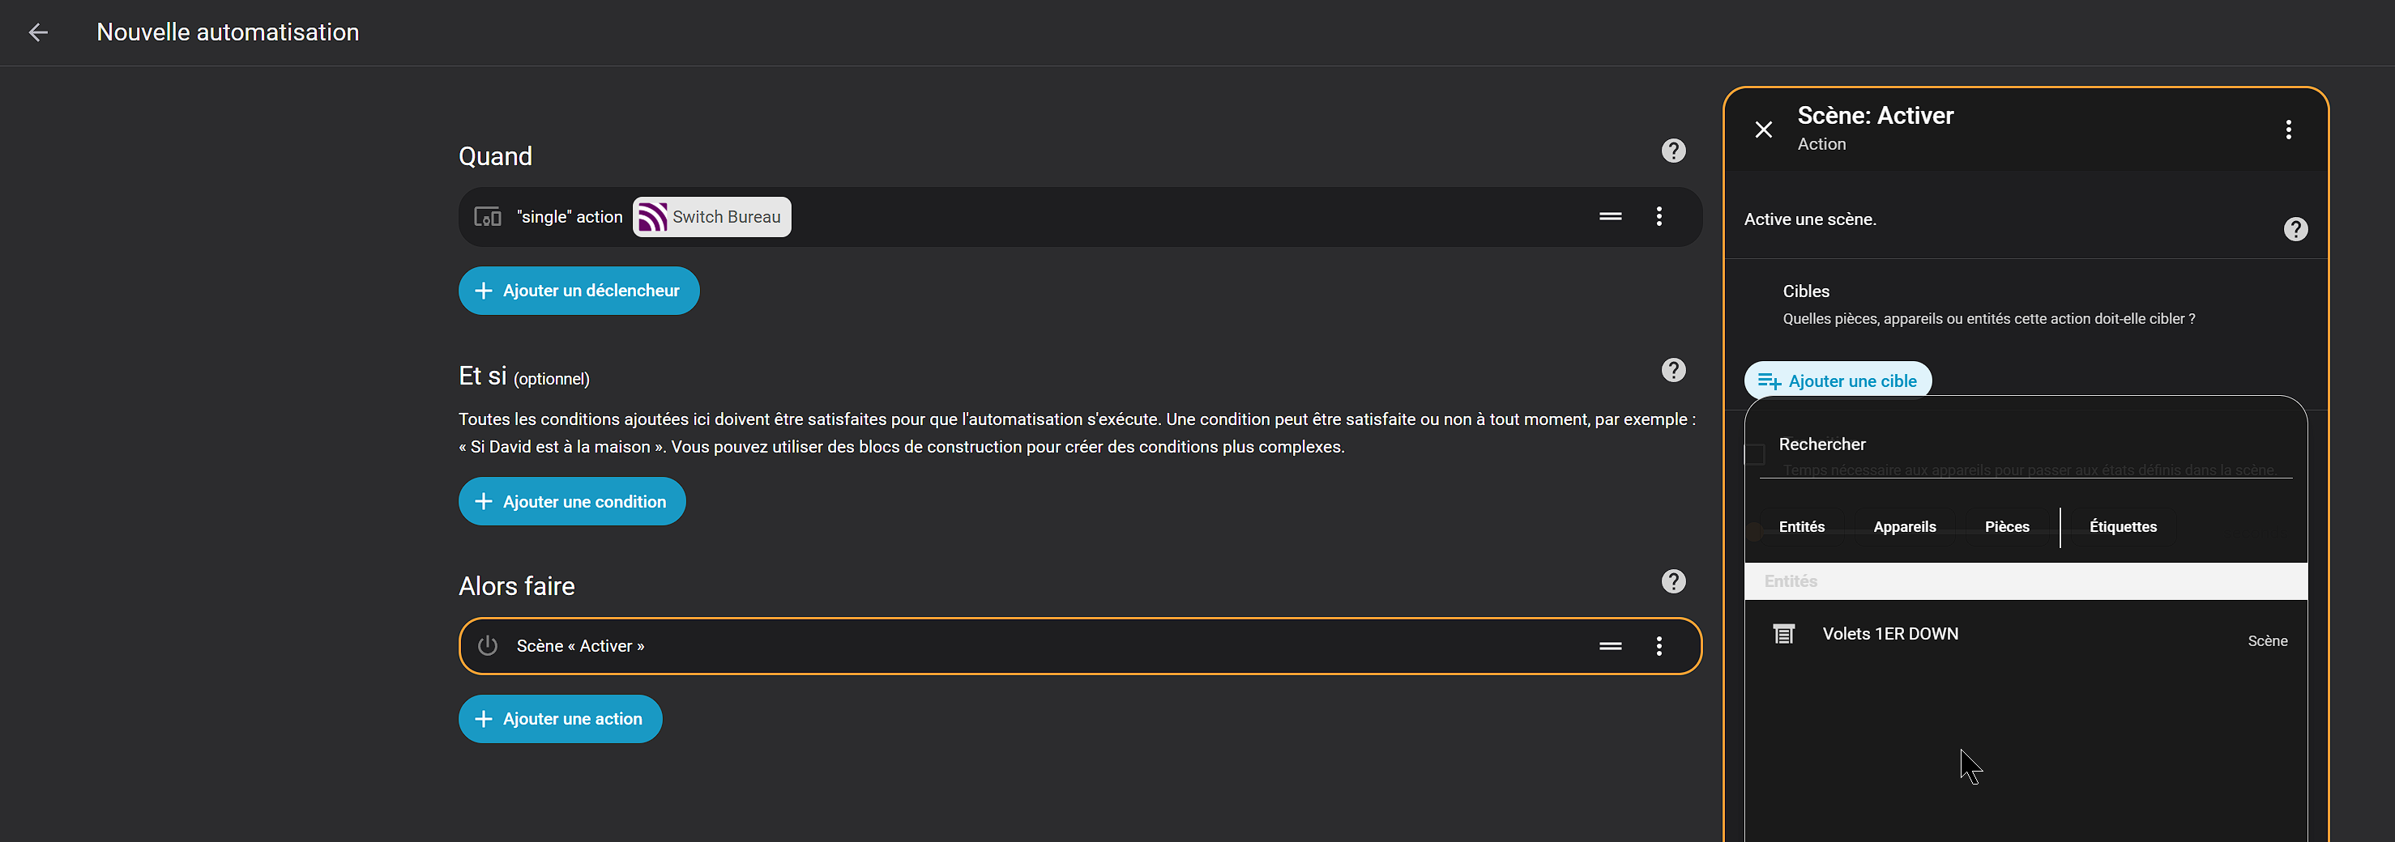Open help for the Quand section
This screenshot has width=2395, height=842.
coord(1672,151)
